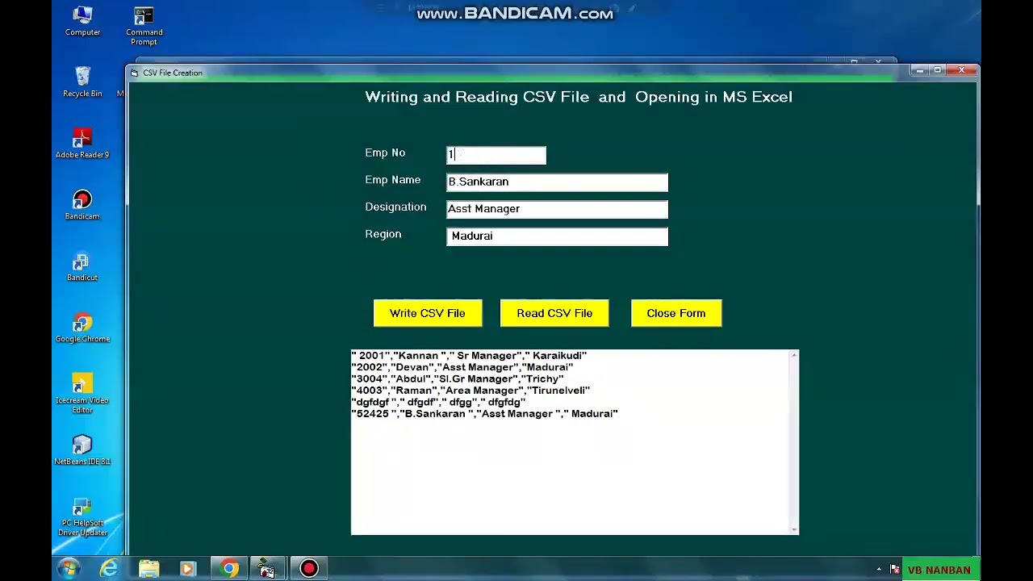1033x581 pixels.
Task: Select the Recycle Bin desktop icon
Action: pos(82,82)
